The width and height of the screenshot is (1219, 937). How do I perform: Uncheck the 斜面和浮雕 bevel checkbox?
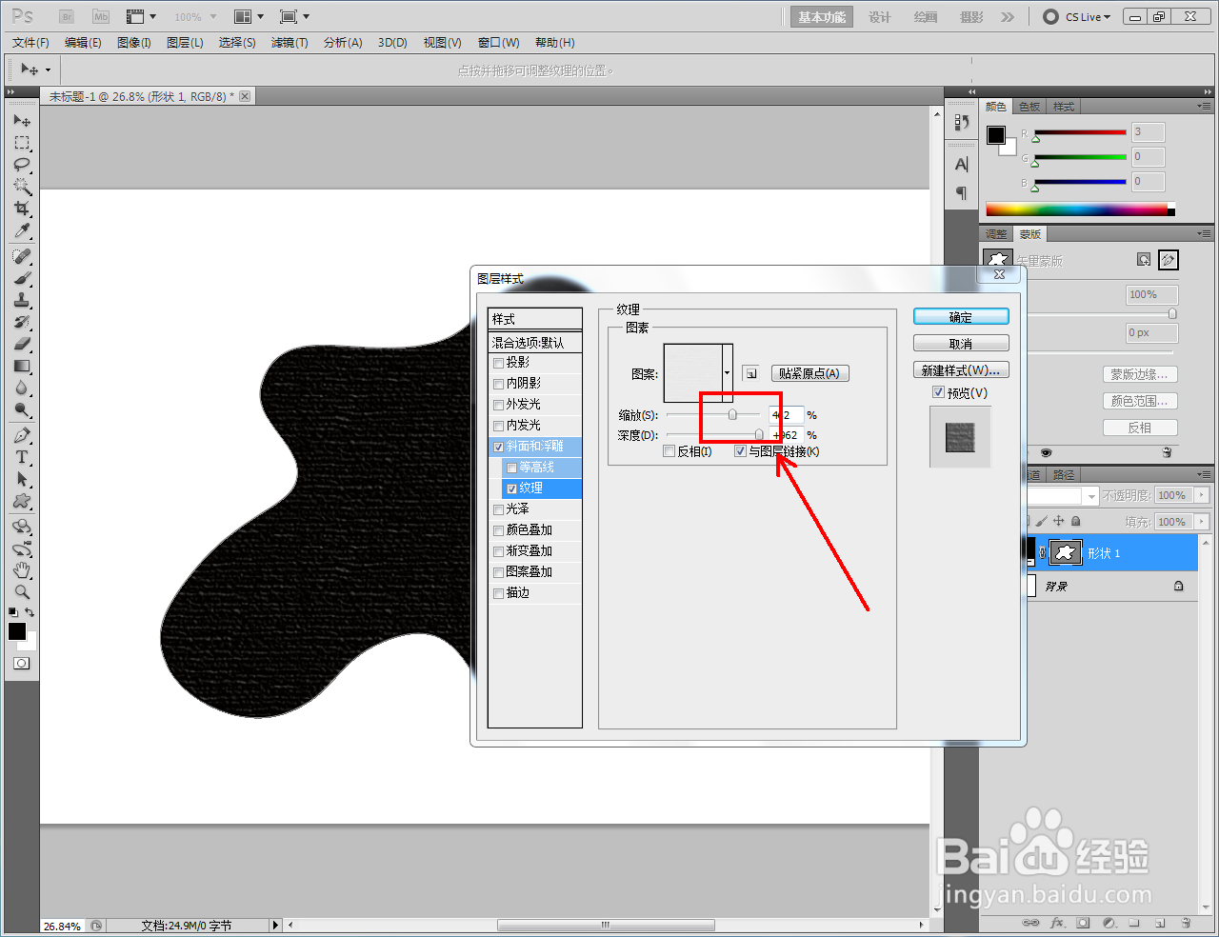coord(498,447)
